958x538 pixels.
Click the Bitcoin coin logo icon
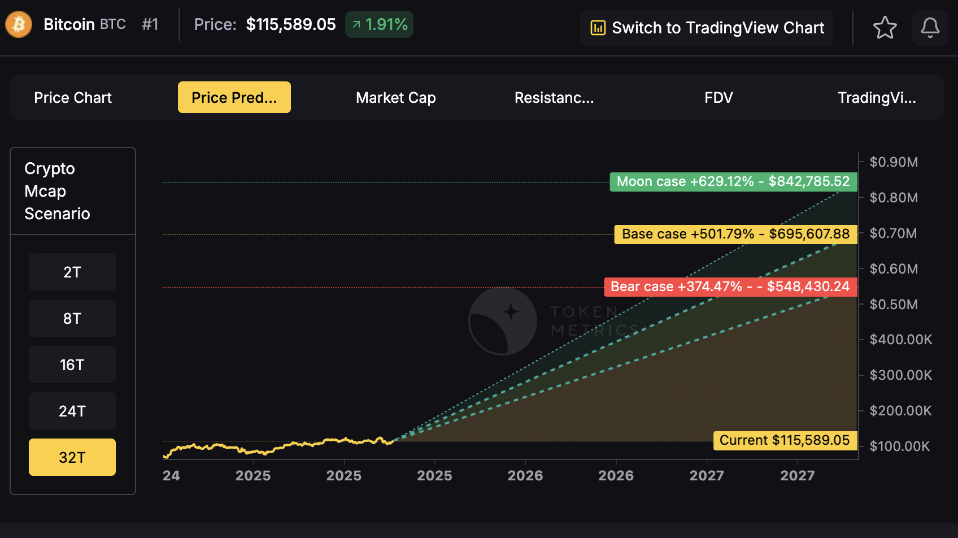coord(18,24)
